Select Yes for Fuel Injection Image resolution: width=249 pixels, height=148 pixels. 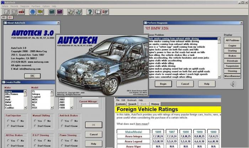[x=8, y=121]
